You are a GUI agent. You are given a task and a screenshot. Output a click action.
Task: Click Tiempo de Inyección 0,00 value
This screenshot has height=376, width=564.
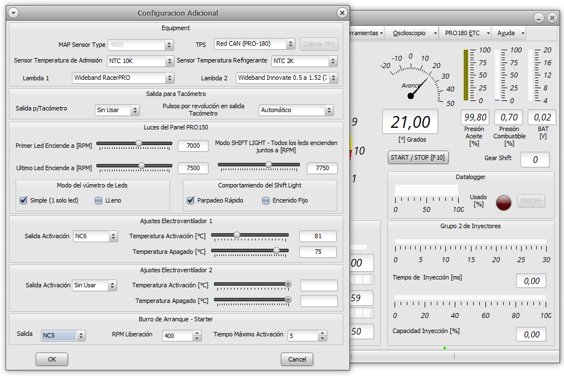point(531,281)
